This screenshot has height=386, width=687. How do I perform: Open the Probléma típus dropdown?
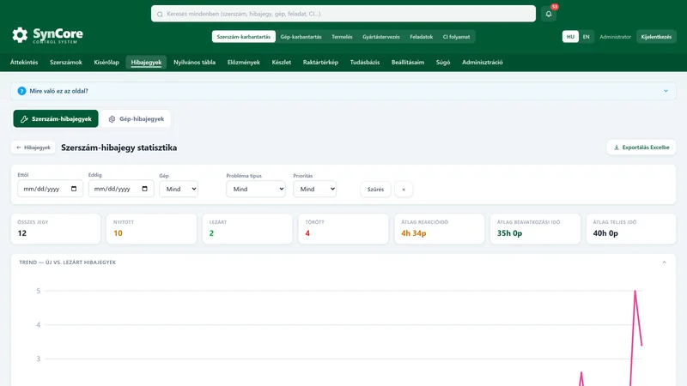pos(256,189)
